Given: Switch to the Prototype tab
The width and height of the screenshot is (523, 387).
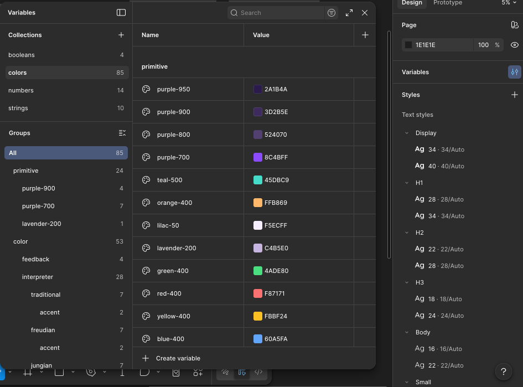Looking at the screenshot, I should point(448,3).
